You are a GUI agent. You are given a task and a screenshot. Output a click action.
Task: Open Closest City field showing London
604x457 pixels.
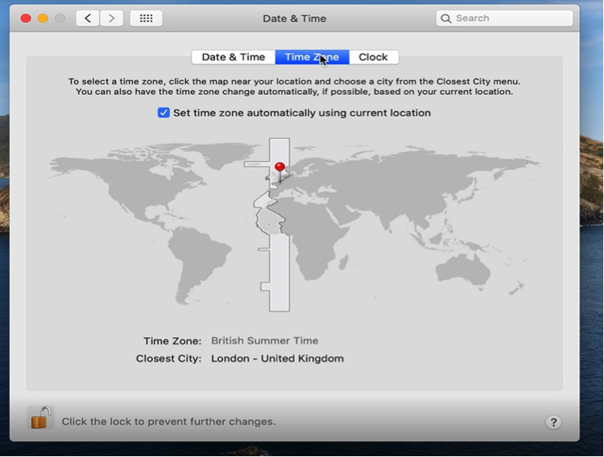(x=277, y=358)
